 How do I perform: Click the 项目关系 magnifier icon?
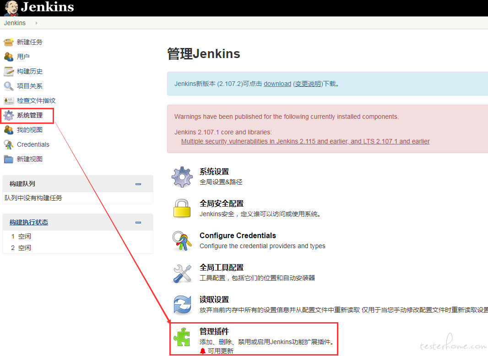point(8,86)
